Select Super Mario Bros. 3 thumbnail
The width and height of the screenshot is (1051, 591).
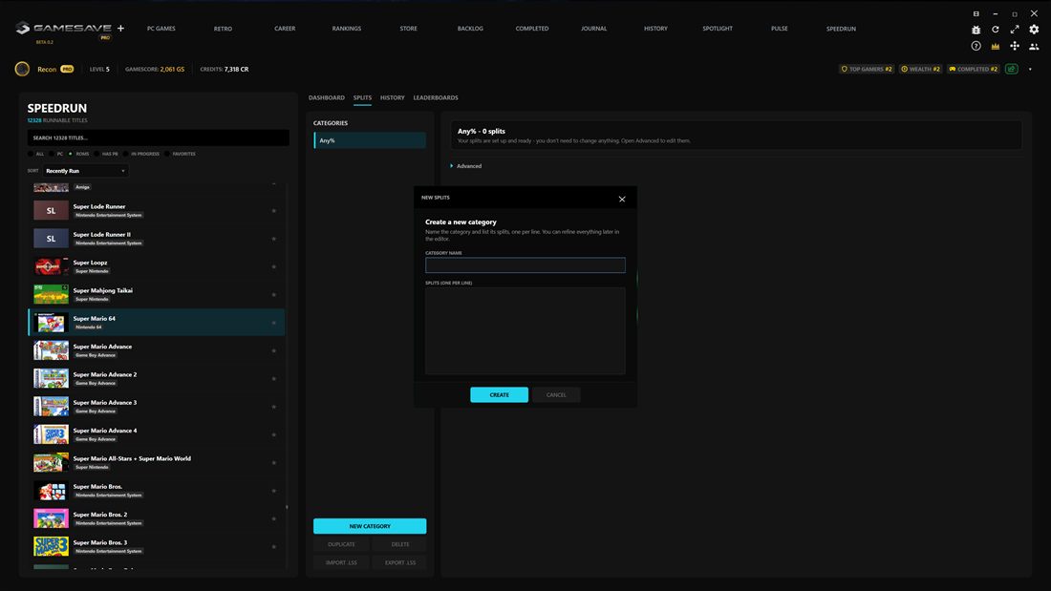(x=51, y=546)
